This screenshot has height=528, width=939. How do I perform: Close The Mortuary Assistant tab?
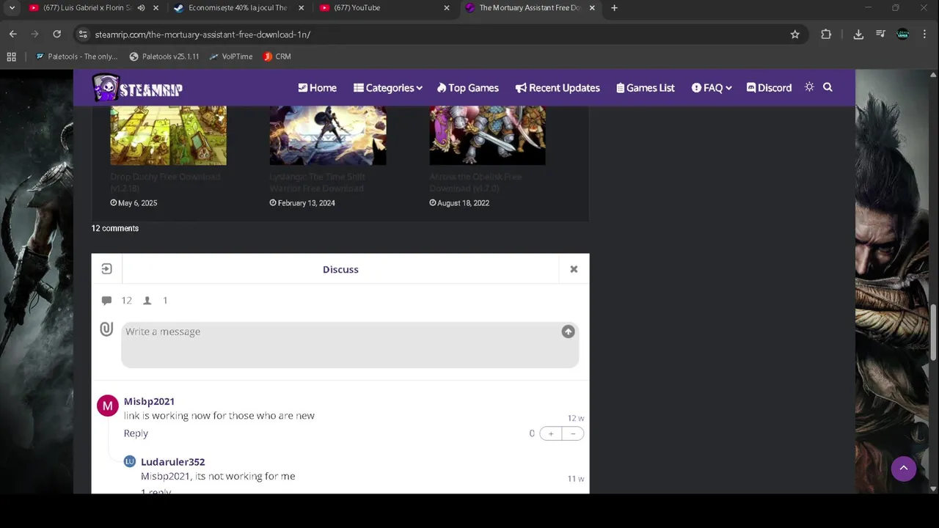click(x=592, y=8)
